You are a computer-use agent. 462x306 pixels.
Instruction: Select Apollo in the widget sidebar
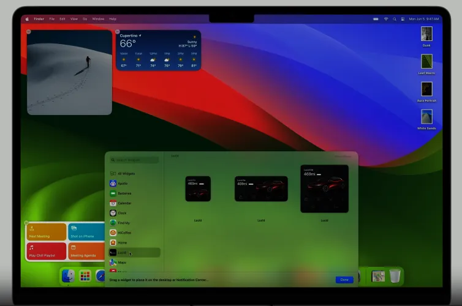(122, 183)
